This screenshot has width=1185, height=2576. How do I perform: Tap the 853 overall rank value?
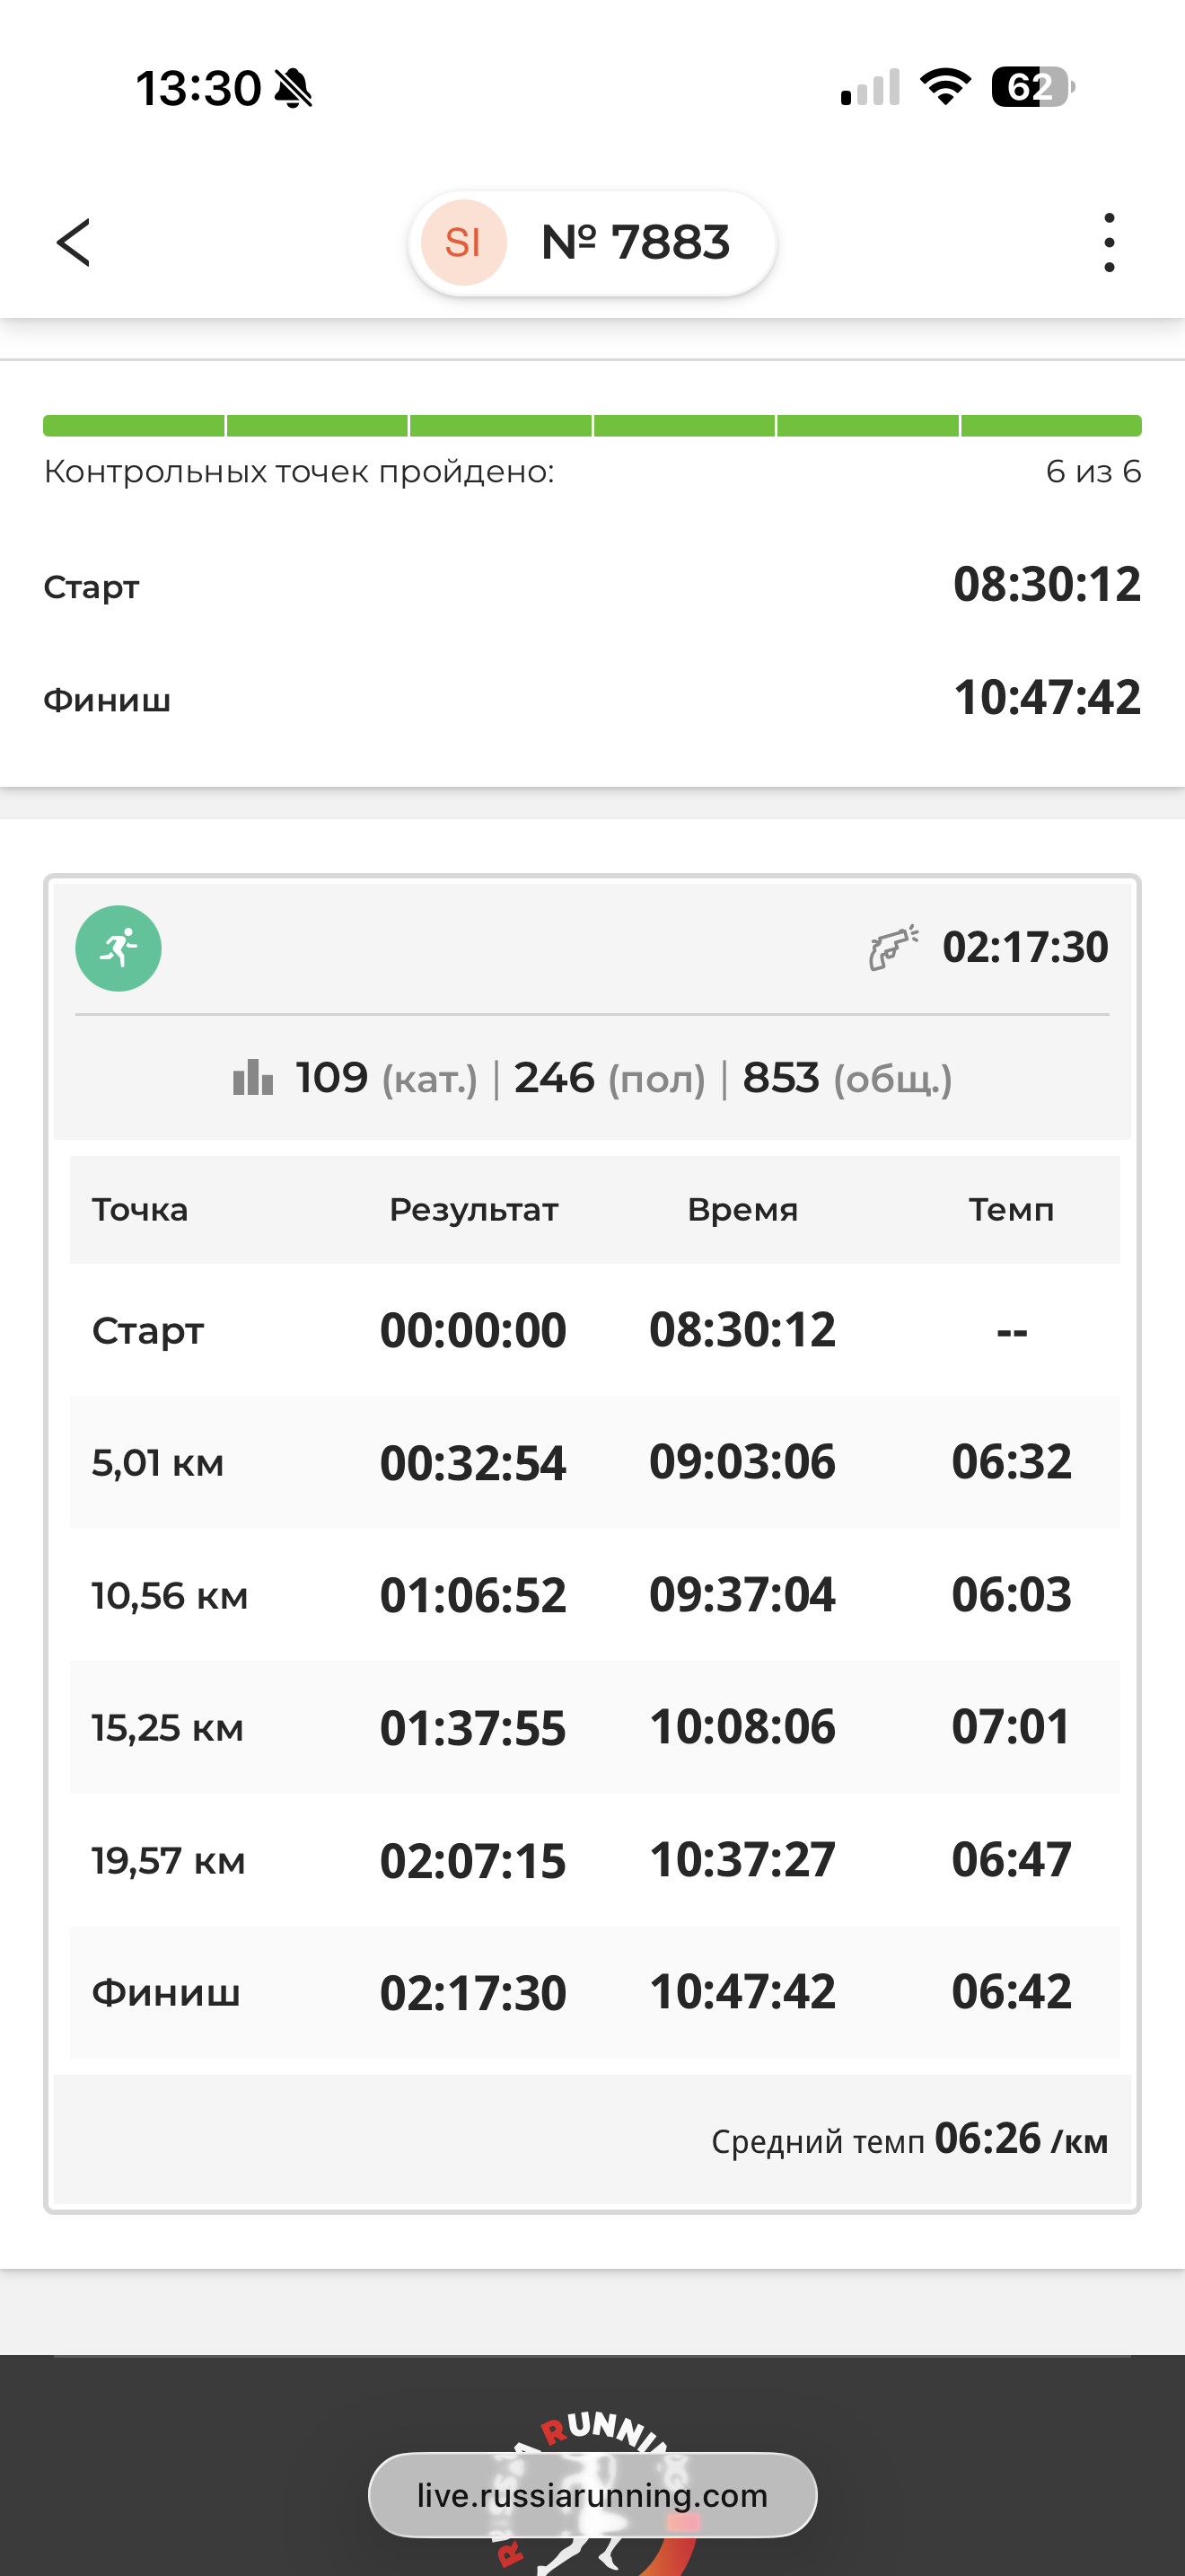point(781,1078)
